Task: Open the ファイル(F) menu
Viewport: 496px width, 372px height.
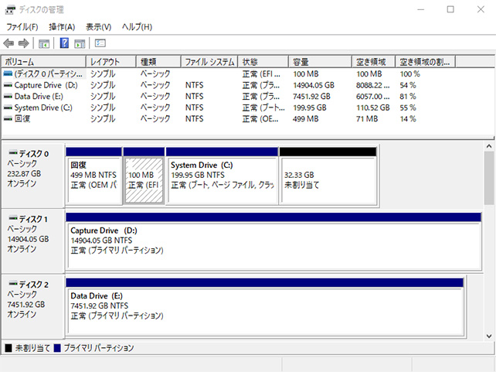Action: pos(22,27)
